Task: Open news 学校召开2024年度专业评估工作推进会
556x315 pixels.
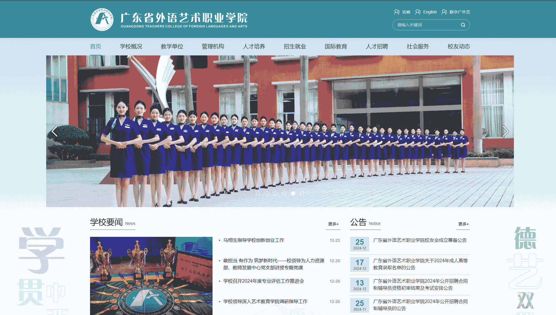Action: click(x=264, y=281)
